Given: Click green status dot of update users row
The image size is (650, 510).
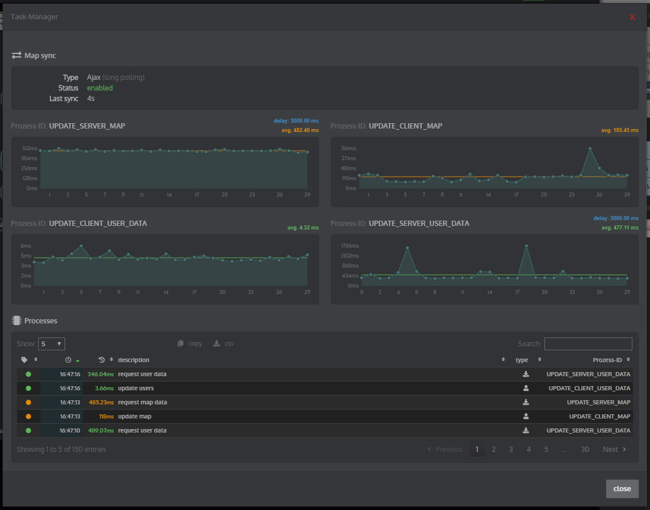Looking at the screenshot, I should pyautogui.click(x=28, y=388).
